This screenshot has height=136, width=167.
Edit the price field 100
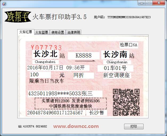click(x=40, y=75)
